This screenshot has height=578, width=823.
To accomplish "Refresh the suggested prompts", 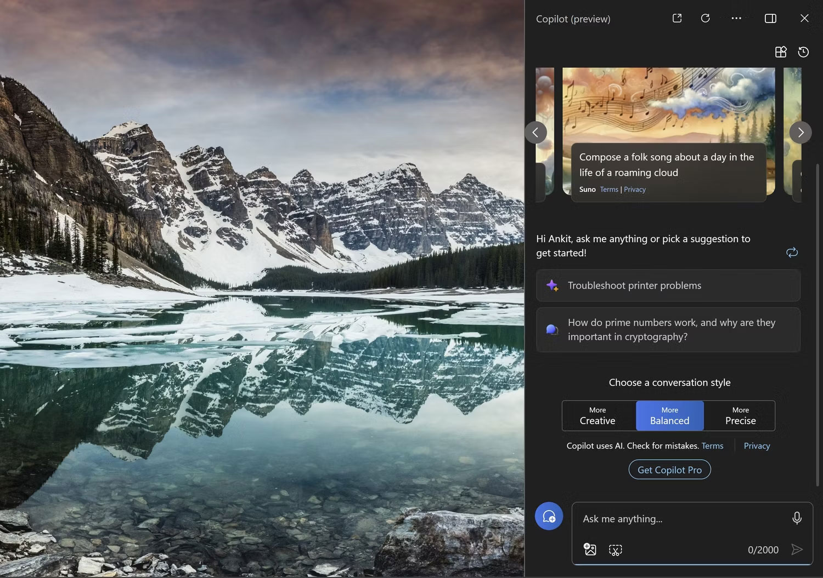I will 792,252.
